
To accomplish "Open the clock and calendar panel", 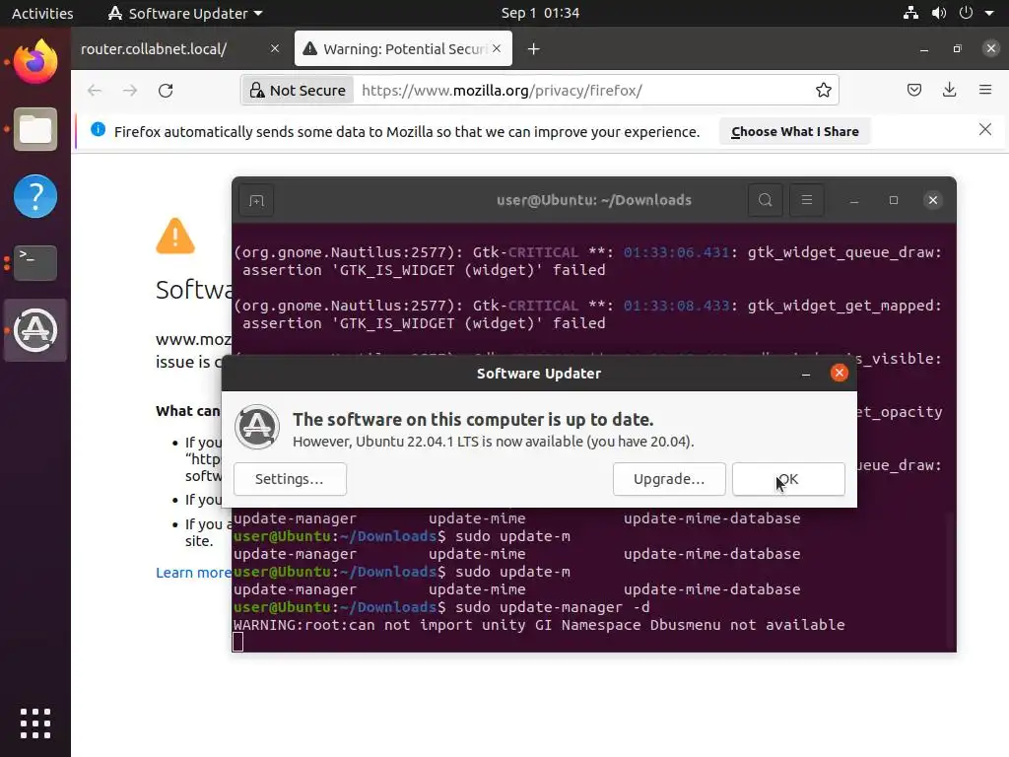I will point(540,13).
